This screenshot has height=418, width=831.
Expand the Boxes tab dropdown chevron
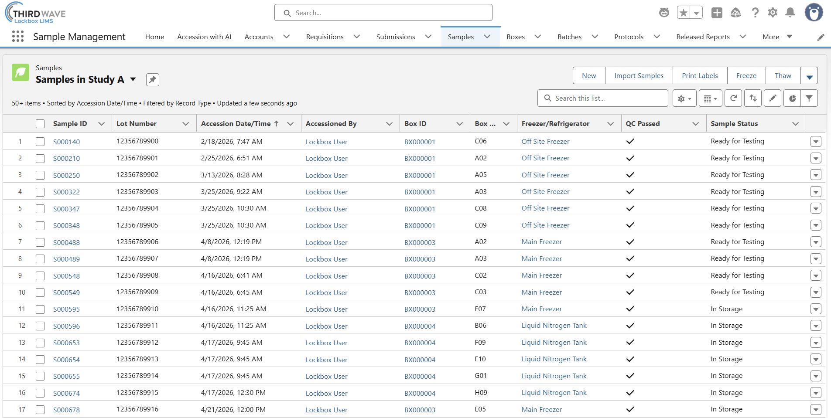coord(538,37)
